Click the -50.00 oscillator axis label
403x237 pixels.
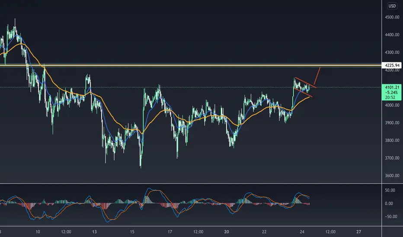pos(390,216)
